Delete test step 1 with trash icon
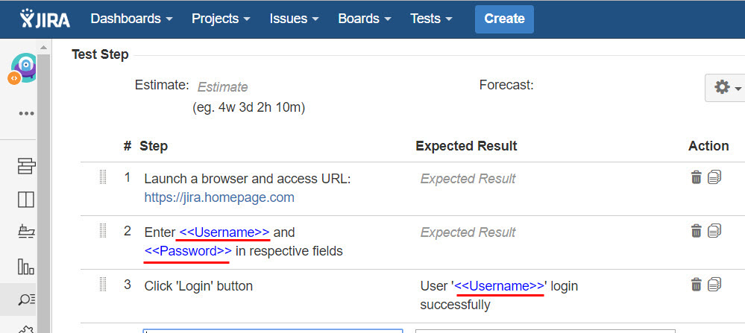745x333 pixels. [696, 177]
